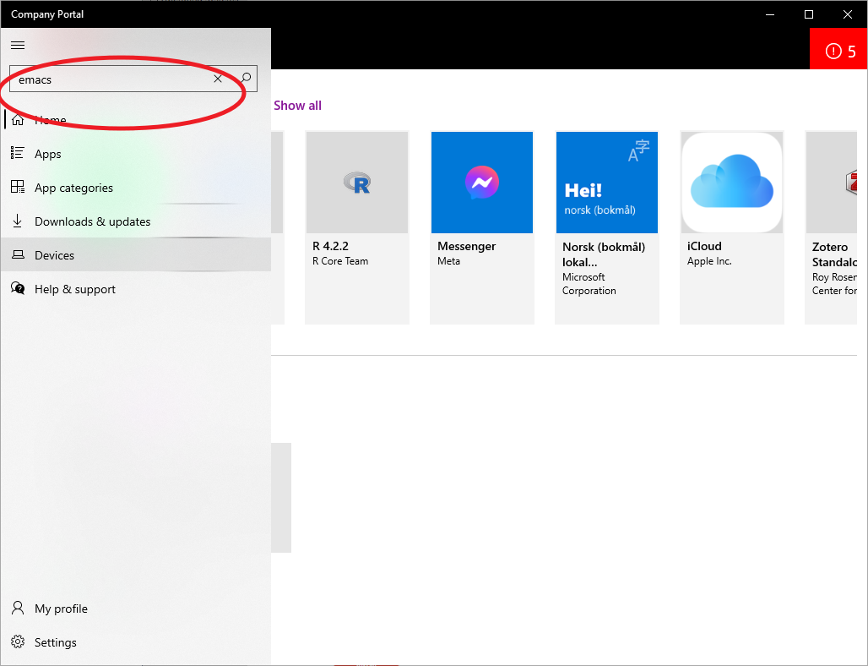
Task: Click the Apple Inc. publisher text
Action: (x=709, y=261)
